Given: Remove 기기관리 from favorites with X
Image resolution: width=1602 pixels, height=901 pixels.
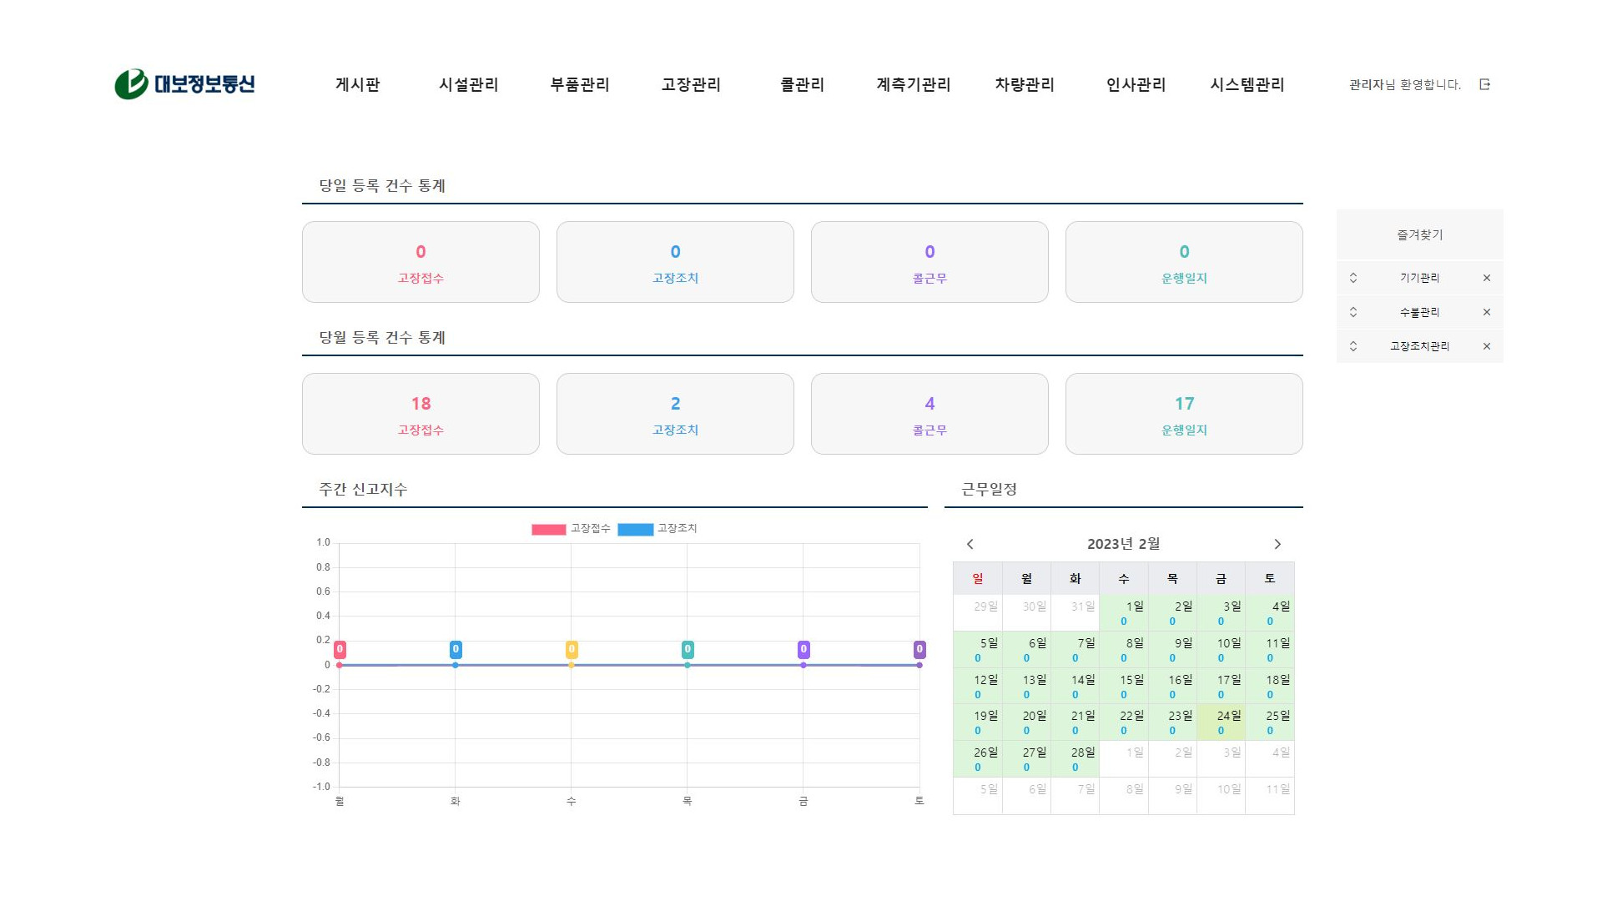Looking at the screenshot, I should (x=1486, y=278).
